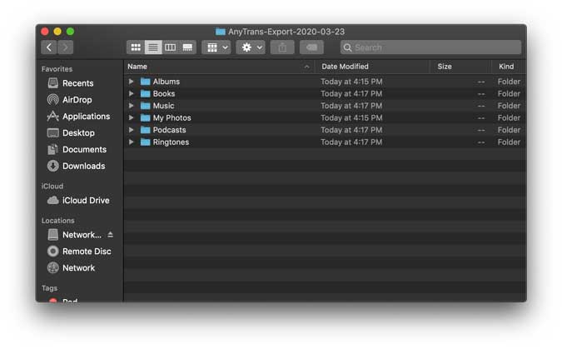Viewport: 562px width, 349px height.
Task: Sort by the Name column header
Action: [x=219, y=67]
